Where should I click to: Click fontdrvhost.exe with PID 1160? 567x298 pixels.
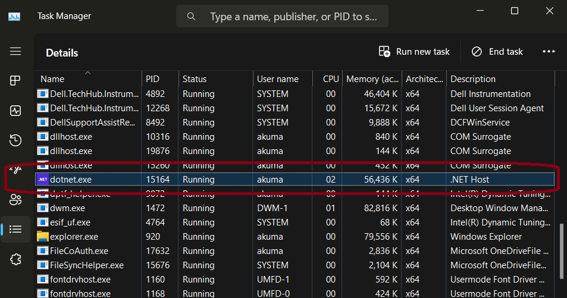pos(80,279)
